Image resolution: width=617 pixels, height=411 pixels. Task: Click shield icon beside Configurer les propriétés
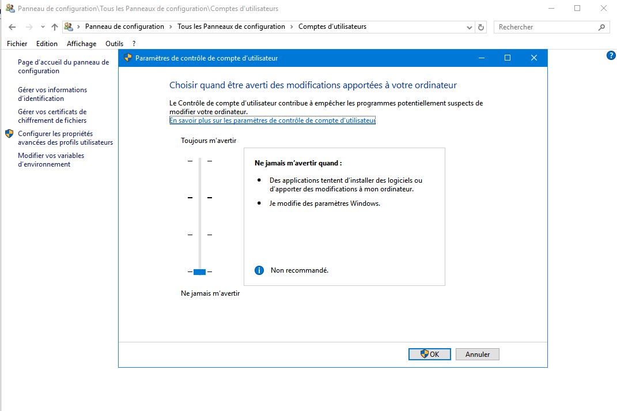pos(9,134)
